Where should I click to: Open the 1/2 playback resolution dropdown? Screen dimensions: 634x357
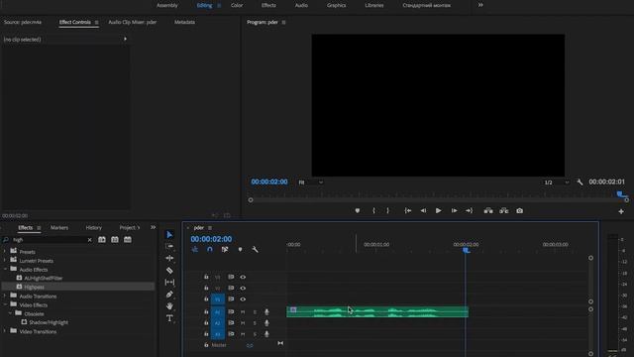(x=557, y=182)
